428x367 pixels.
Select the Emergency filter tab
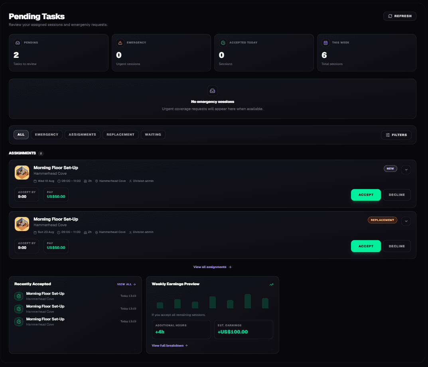click(47, 134)
